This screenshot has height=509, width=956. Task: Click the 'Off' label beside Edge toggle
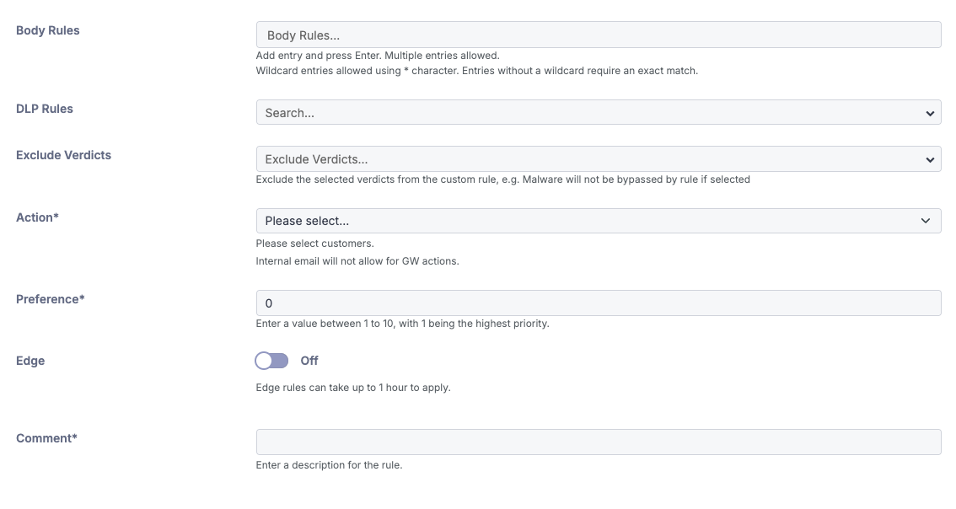click(x=309, y=361)
